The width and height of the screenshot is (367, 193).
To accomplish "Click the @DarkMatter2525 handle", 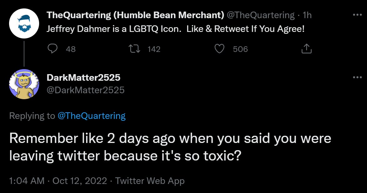I will click(85, 90).
